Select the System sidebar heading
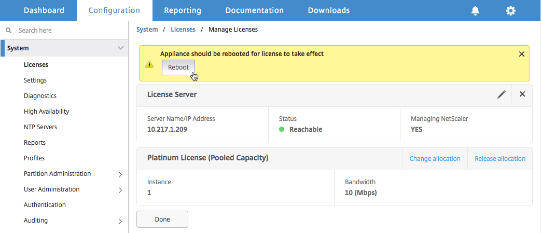 (x=18, y=48)
